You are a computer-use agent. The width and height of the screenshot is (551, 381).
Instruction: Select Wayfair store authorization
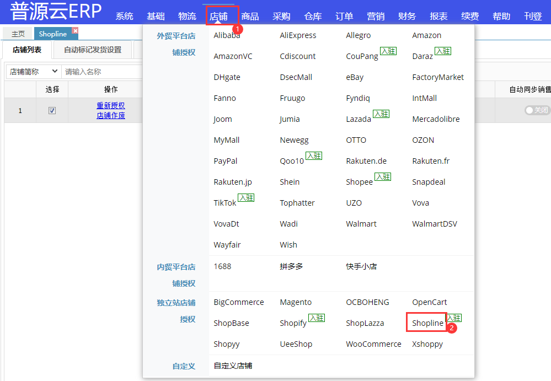click(227, 245)
